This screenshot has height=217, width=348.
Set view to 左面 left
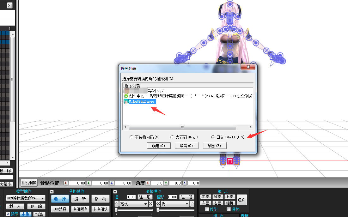tap(206, 203)
